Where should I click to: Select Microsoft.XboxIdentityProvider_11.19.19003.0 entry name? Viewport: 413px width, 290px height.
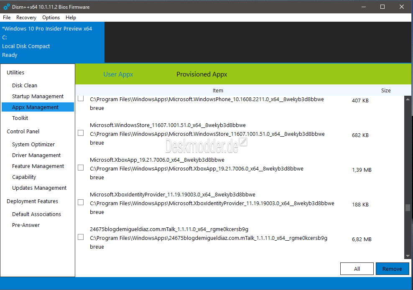(x=173, y=195)
